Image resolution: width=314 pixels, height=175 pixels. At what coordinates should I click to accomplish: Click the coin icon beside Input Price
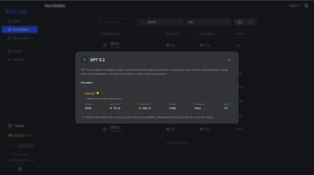[x=111, y=108]
